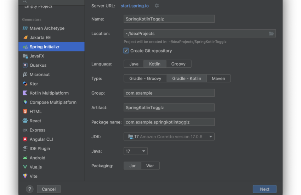Select Jar packaging
This screenshot has height=195, width=301.
(132, 166)
